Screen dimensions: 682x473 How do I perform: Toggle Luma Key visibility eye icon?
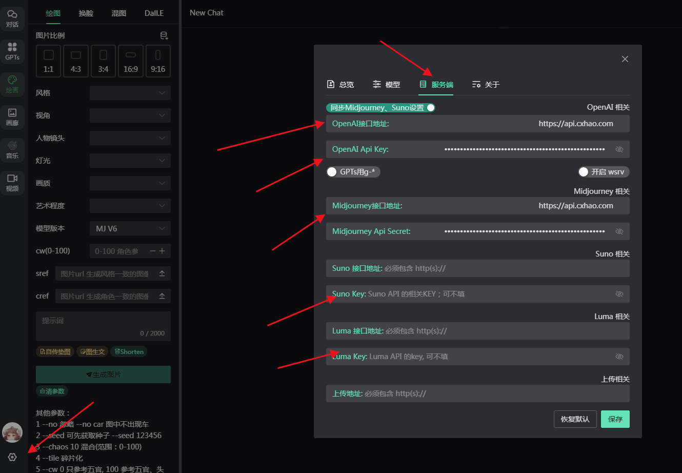coord(619,357)
